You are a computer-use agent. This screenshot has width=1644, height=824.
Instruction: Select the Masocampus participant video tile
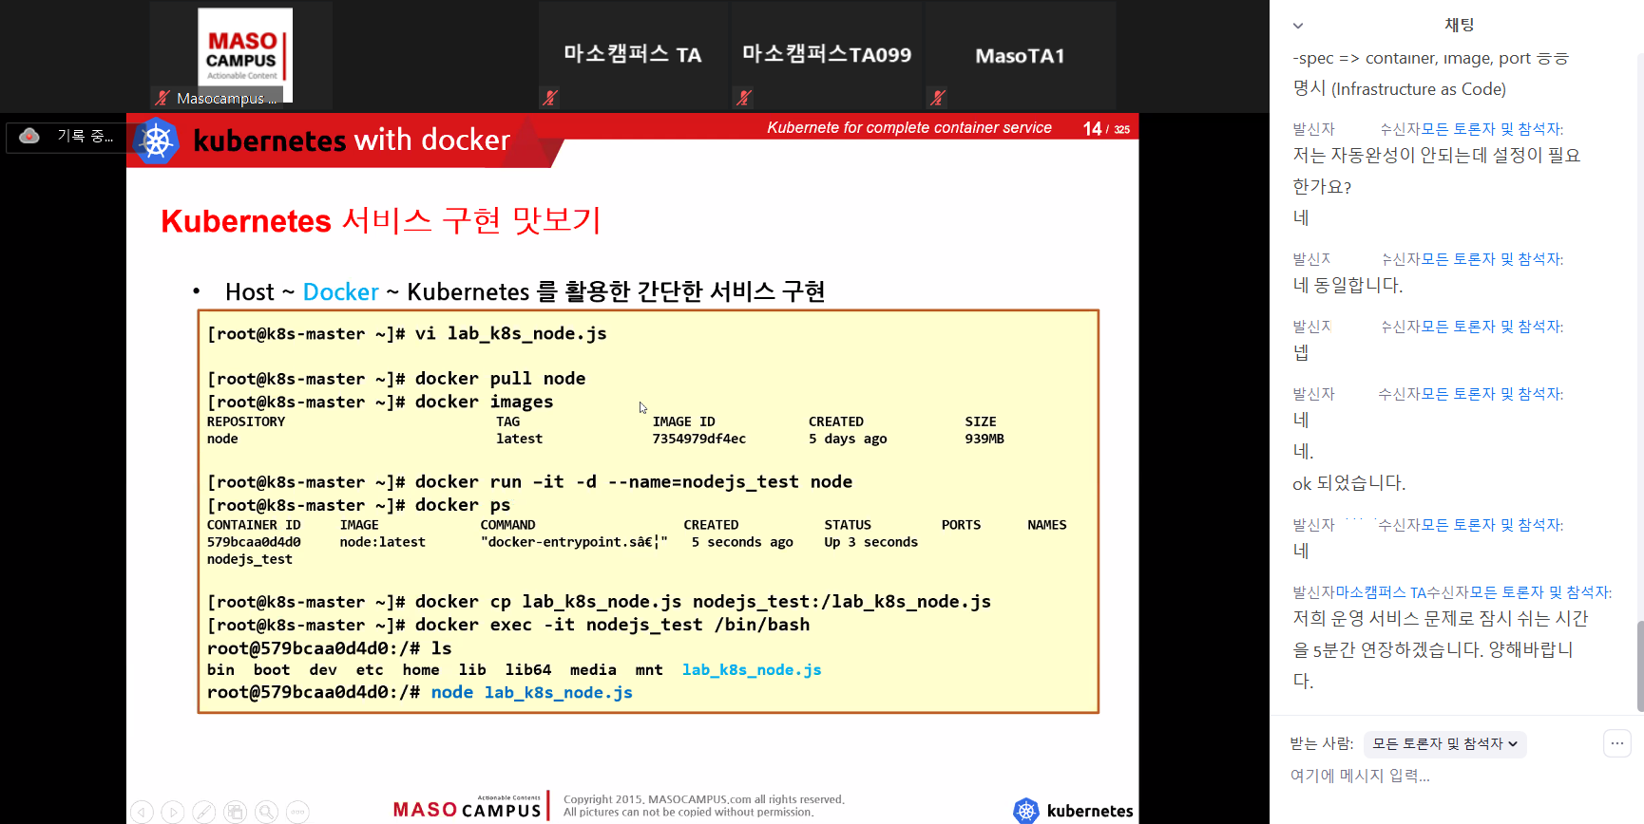coord(243,55)
